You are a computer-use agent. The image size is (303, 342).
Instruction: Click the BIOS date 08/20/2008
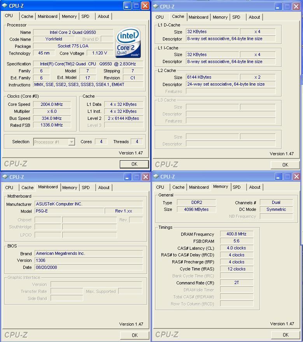[x=89, y=267]
